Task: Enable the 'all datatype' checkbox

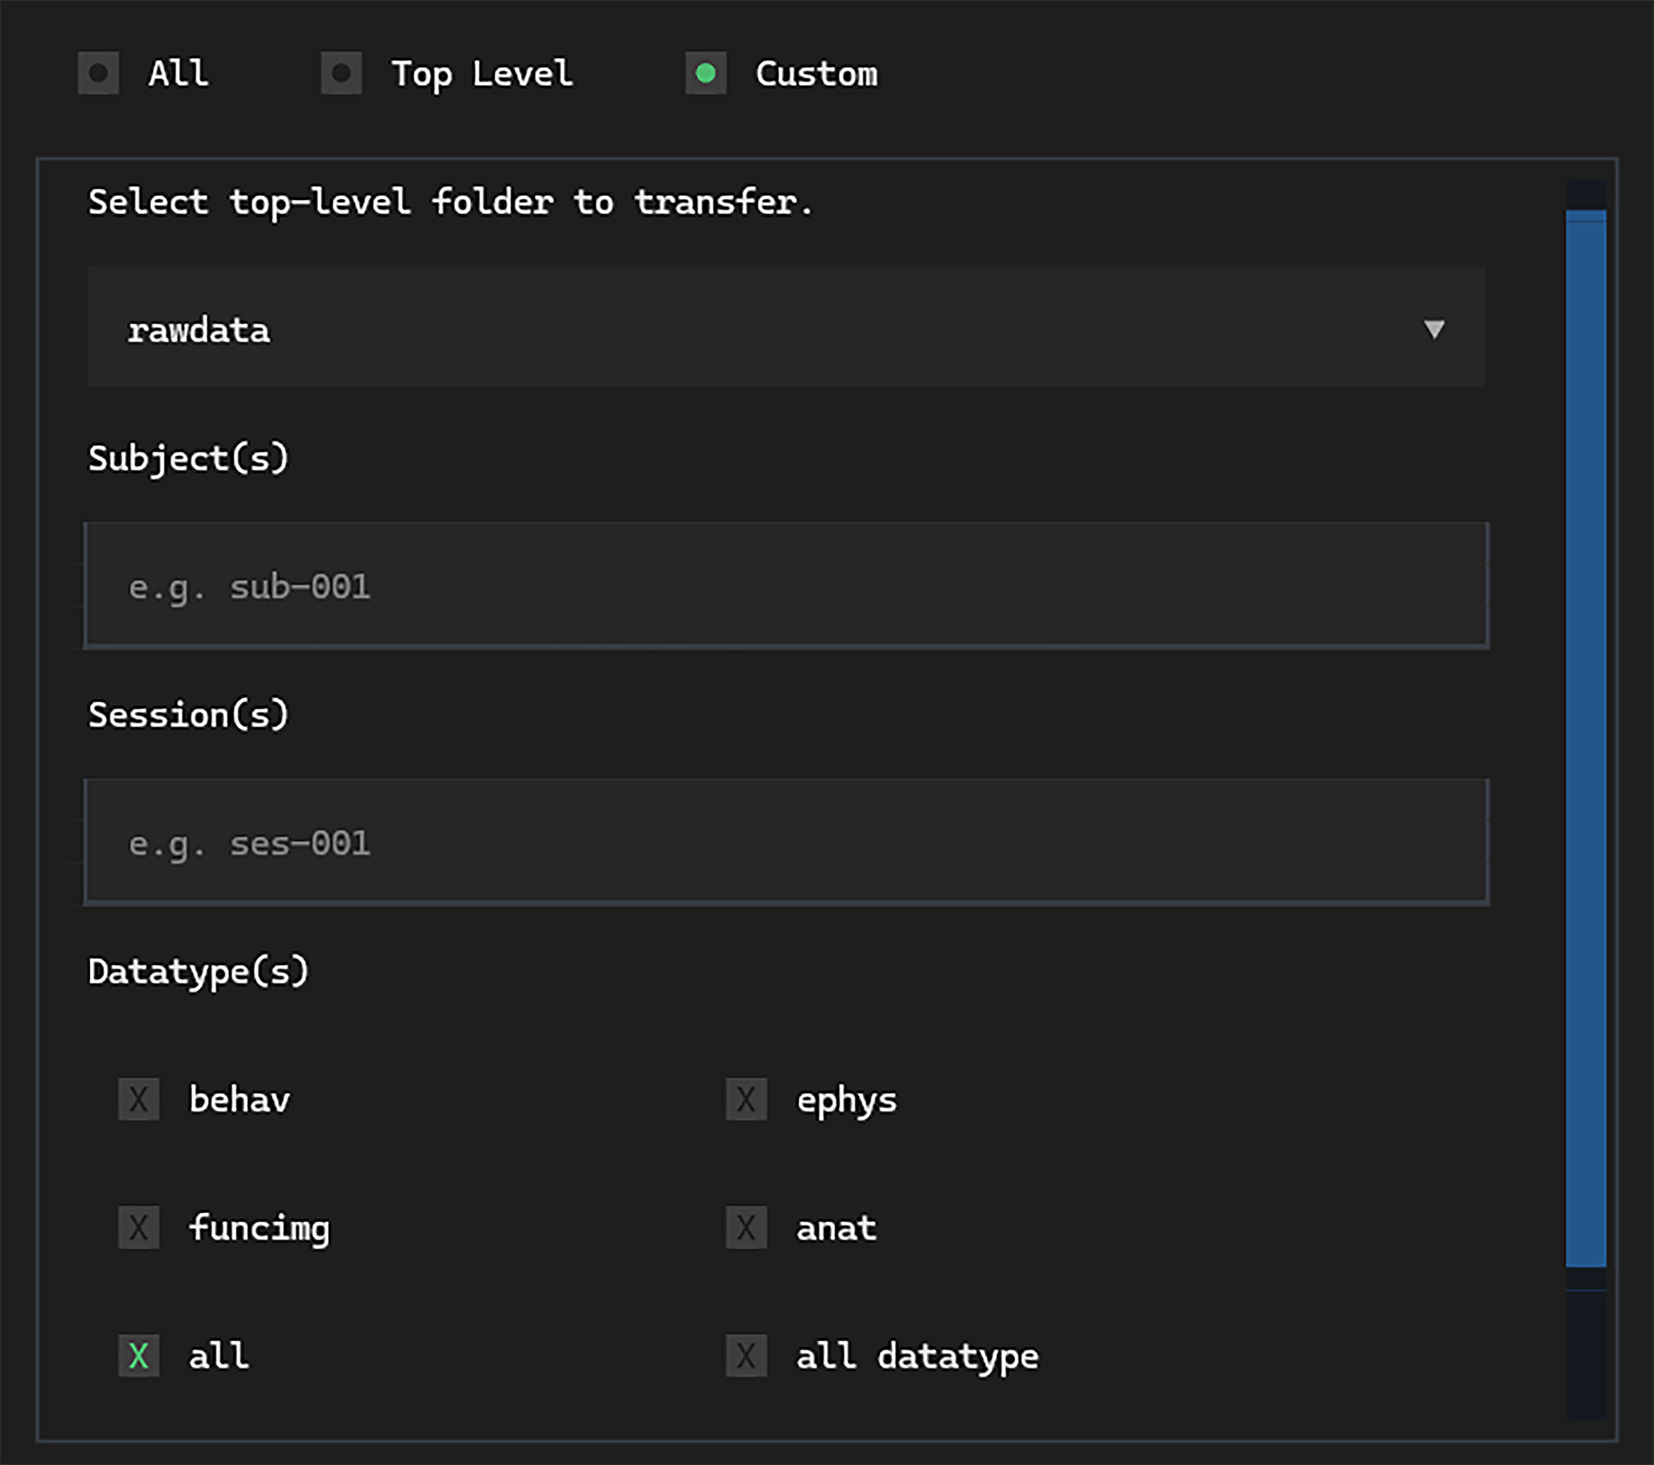Action: point(746,1355)
